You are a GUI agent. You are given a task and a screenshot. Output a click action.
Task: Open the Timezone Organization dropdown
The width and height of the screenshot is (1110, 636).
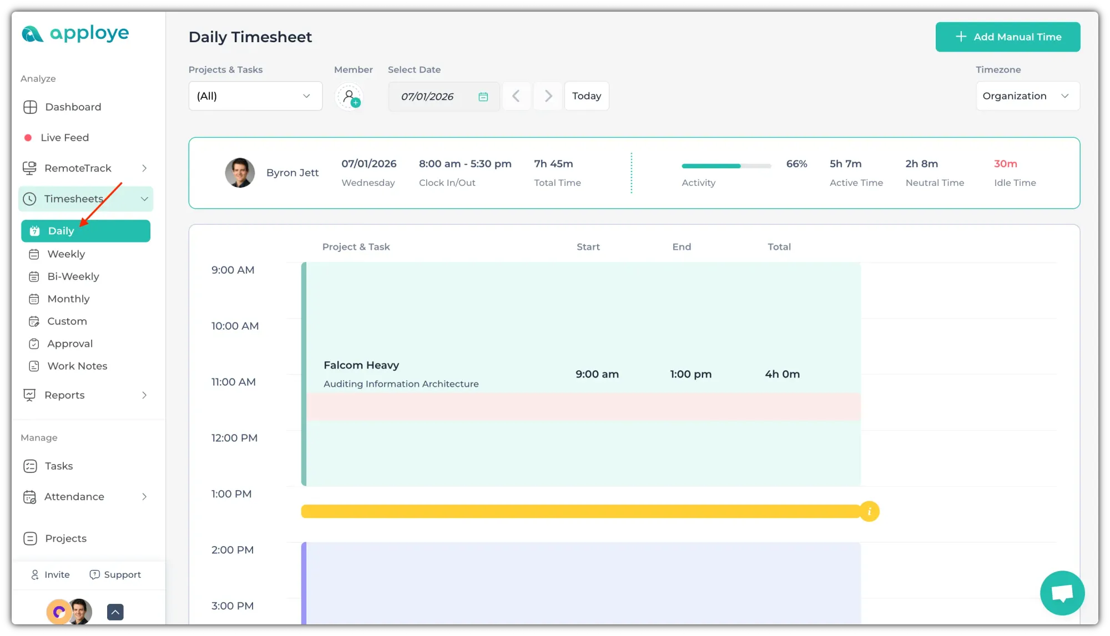[x=1027, y=97]
